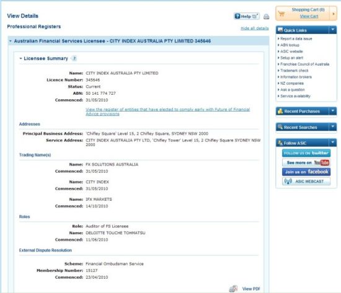Click the printer icon
The height and width of the screenshot is (293, 341).
coord(266,17)
